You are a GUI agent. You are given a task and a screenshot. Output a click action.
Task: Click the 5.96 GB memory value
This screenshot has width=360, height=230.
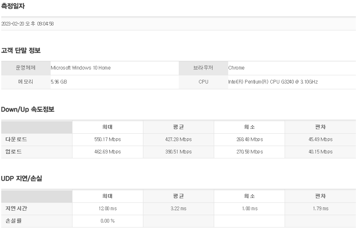point(58,82)
